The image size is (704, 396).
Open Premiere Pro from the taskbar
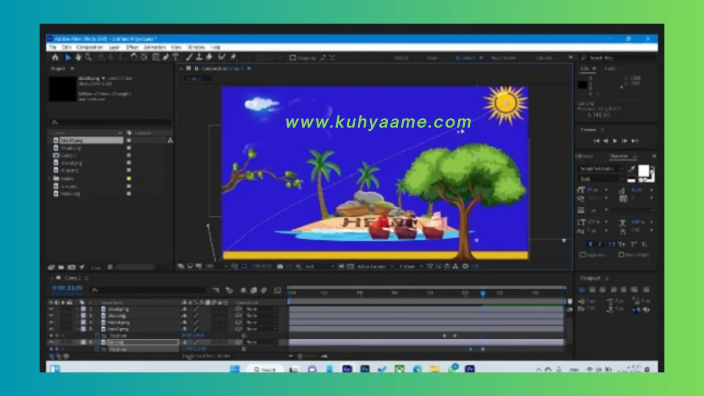[x=470, y=369]
